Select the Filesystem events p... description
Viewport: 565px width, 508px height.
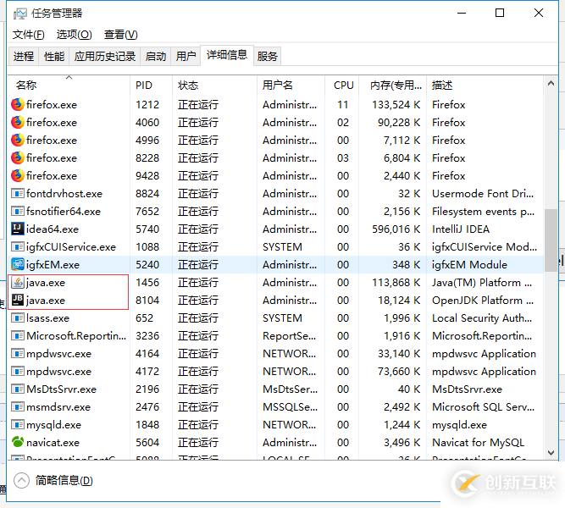click(x=483, y=212)
